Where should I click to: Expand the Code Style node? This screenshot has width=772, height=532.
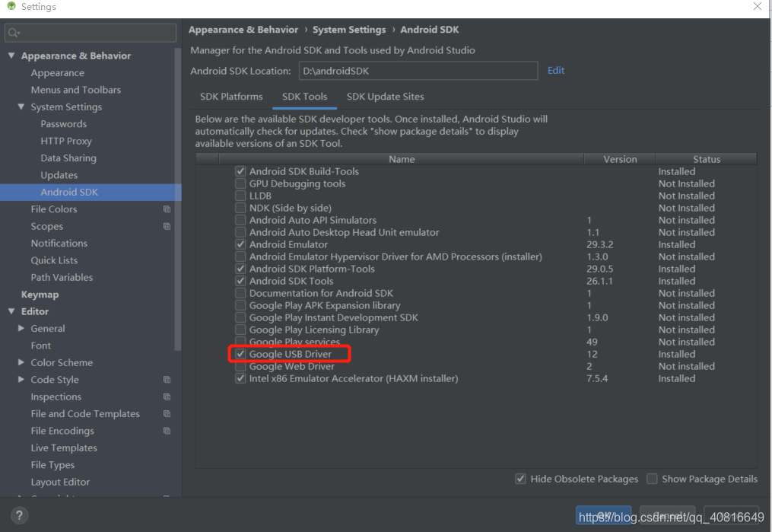coord(21,379)
